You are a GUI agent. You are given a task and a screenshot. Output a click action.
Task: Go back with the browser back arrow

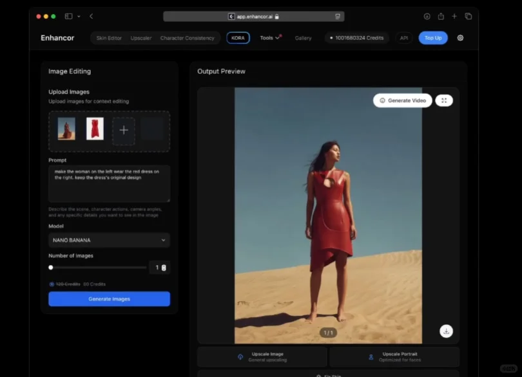92,16
